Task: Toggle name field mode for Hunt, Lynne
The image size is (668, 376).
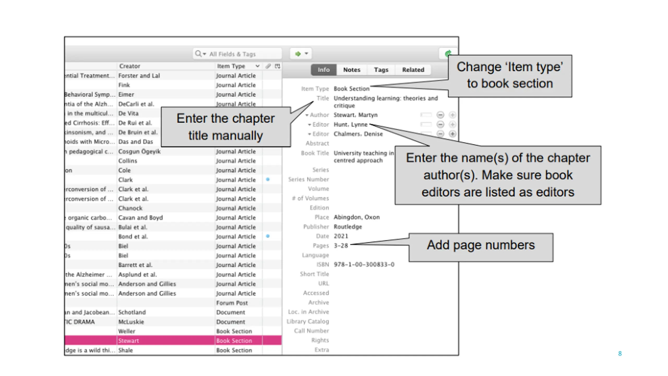Action: (426, 125)
